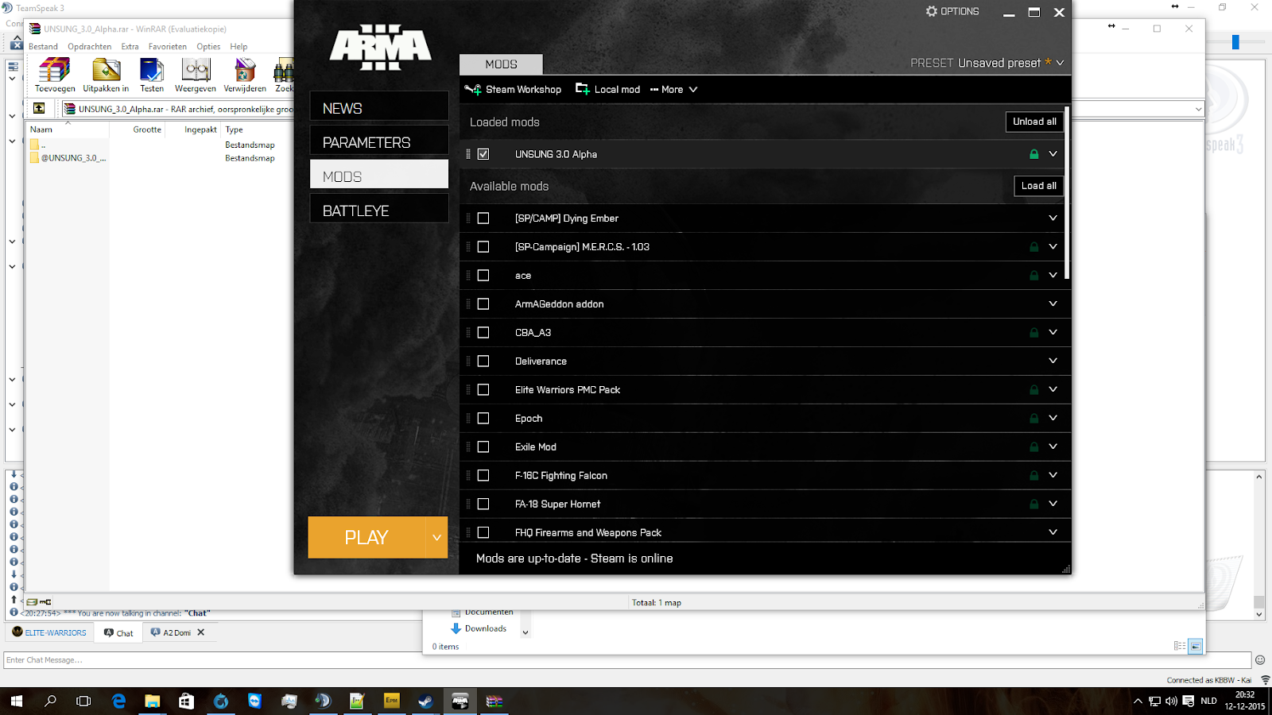Add a mod from Steam Workshop
This screenshot has width=1272, height=715.
click(x=513, y=90)
